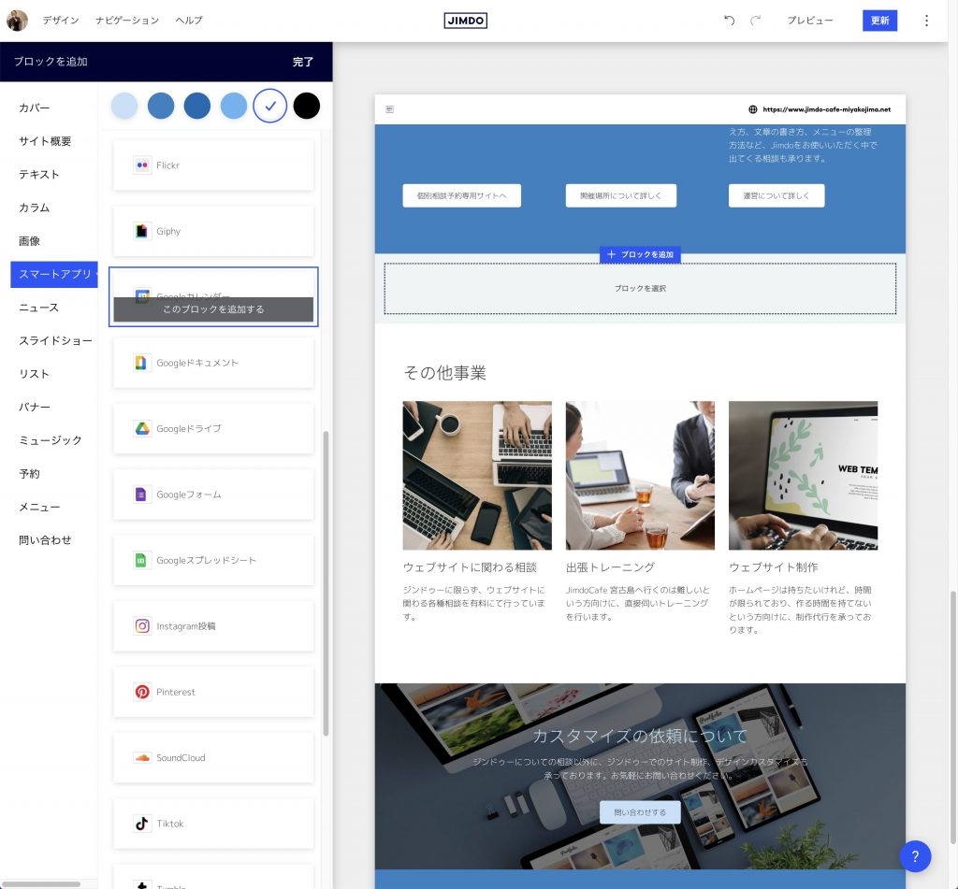Open the デザイン menu
The image size is (958, 889).
point(61,21)
